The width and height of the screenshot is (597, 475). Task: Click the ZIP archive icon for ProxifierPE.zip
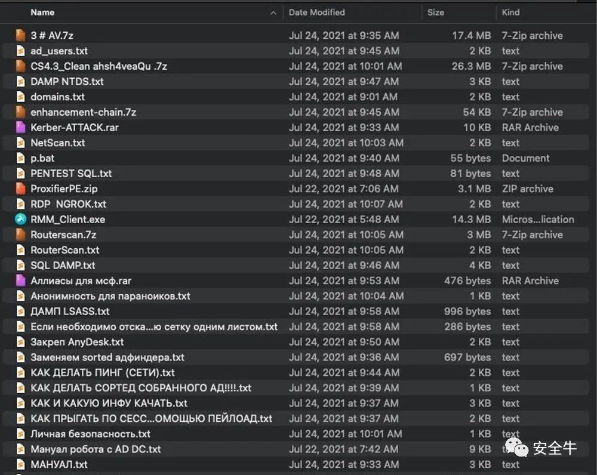(x=20, y=189)
